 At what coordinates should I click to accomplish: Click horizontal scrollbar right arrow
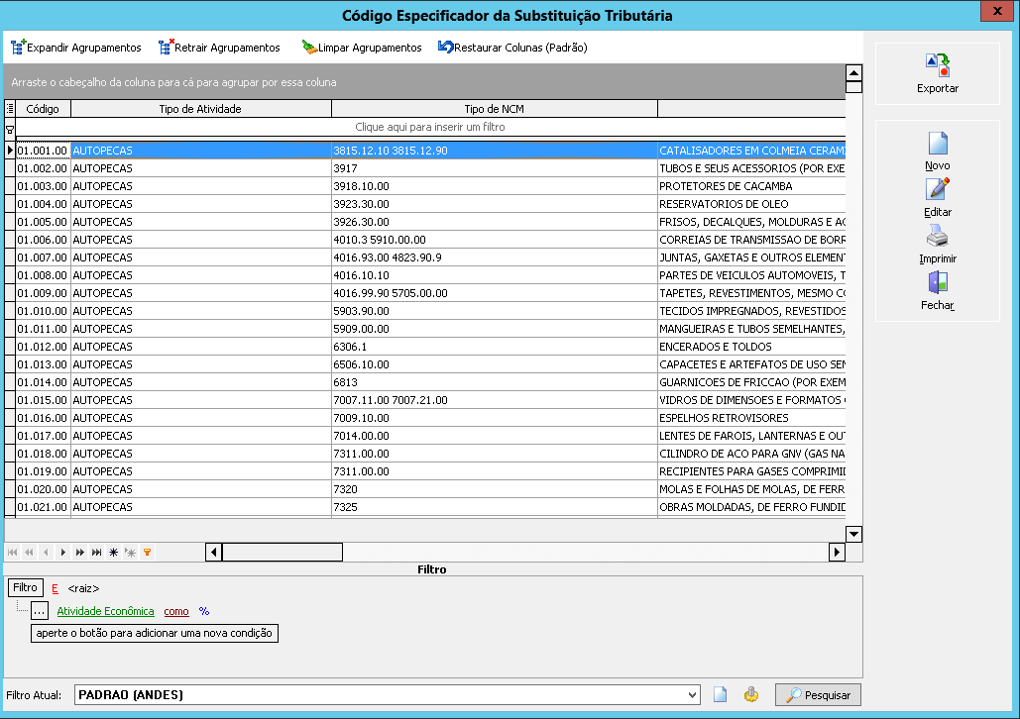[837, 553]
